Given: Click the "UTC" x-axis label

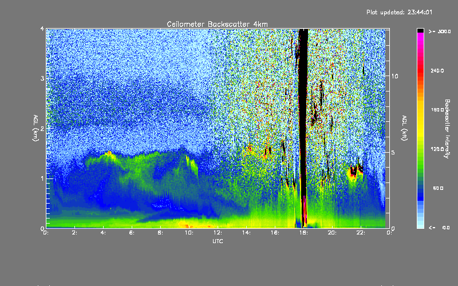Looking at the screenshot, I should (218, 241).
